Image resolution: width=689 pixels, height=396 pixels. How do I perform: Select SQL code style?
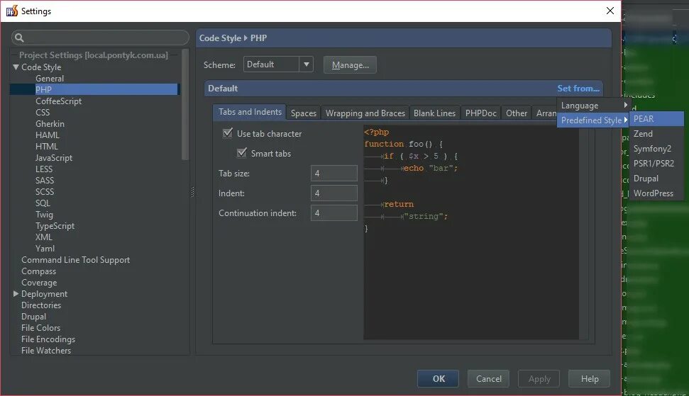click(43, 203)
